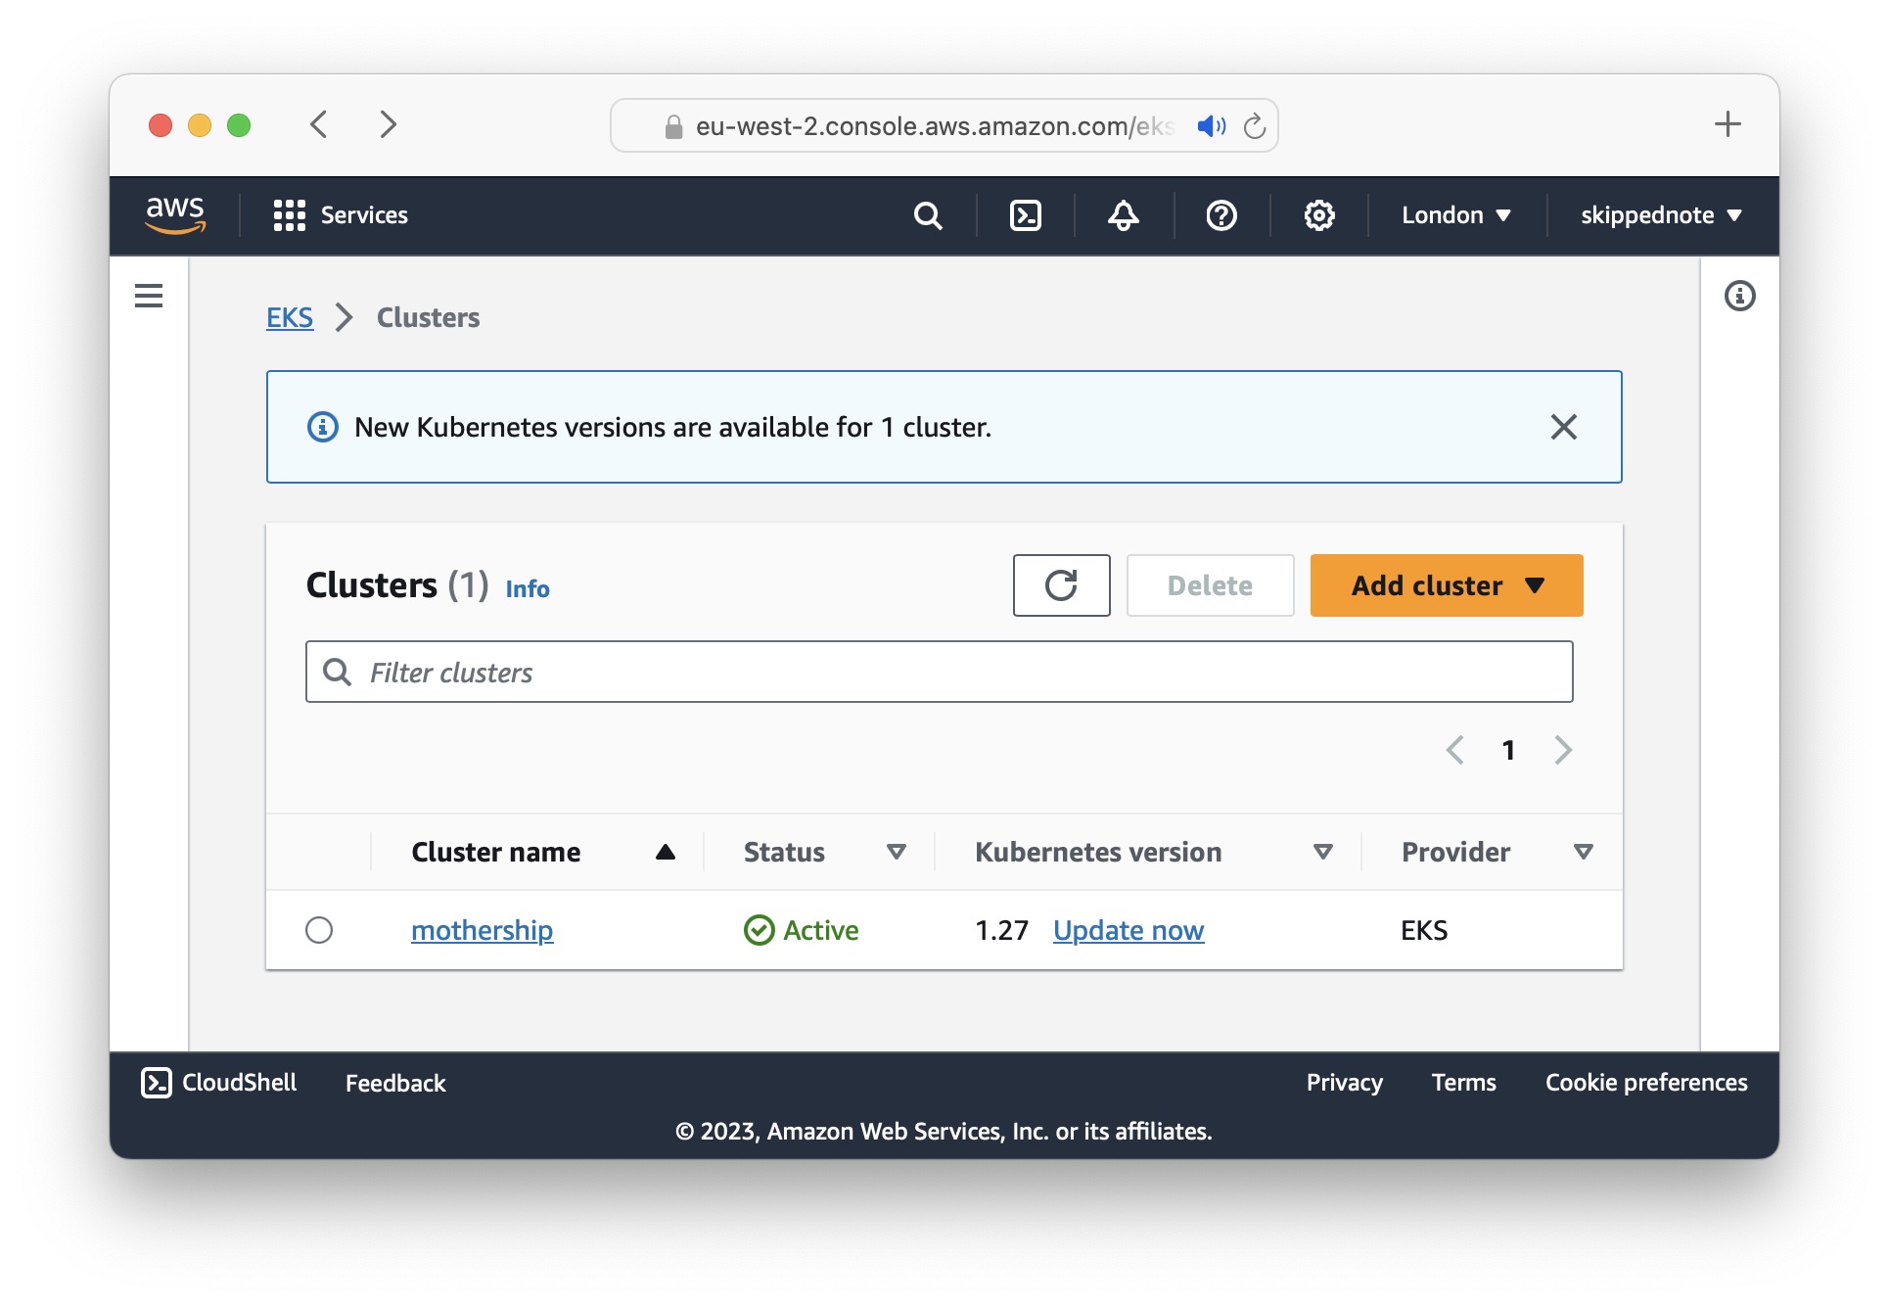Go to previous page of clusters

pos(1454,750)
